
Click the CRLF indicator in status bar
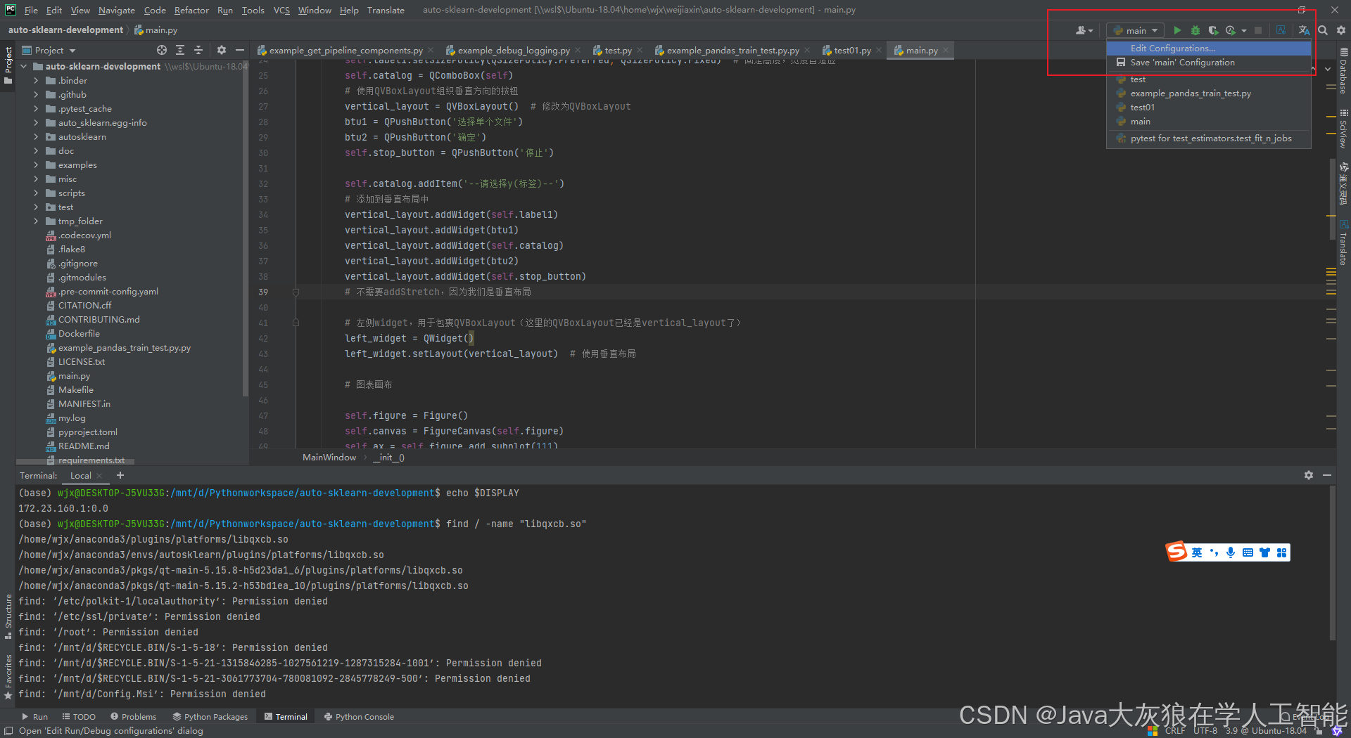1175,730
